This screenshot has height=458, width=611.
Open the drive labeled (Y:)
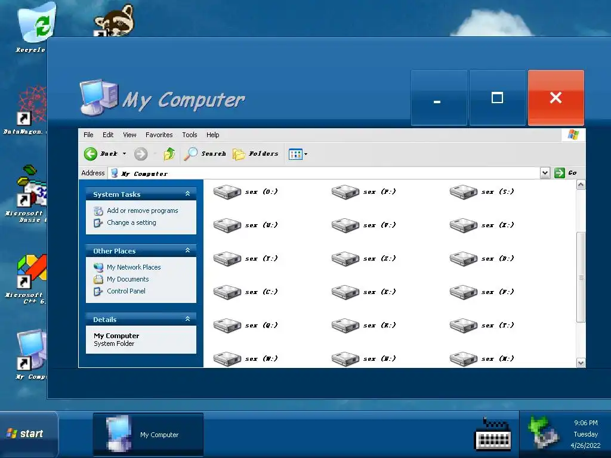(245, 259)
